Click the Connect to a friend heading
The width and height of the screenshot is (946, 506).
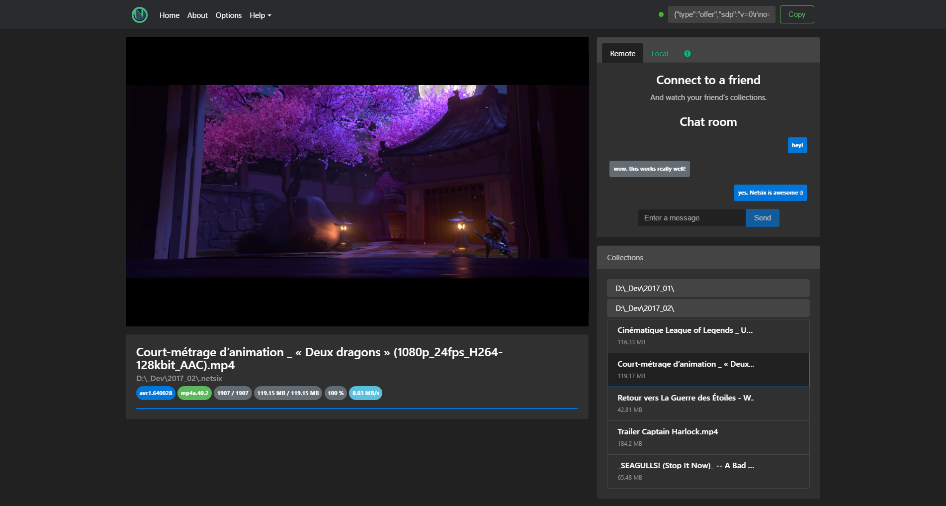[708, 80]
